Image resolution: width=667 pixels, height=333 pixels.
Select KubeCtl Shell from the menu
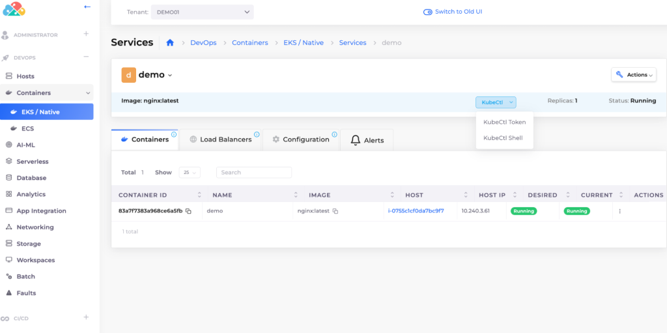[x=503, y=138]
